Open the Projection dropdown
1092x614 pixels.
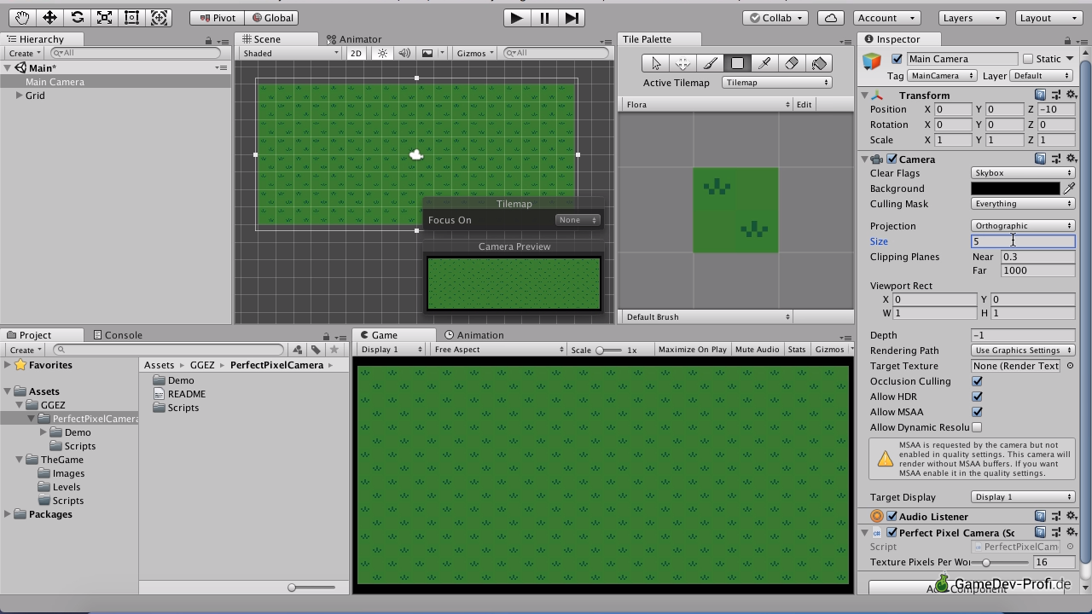point(1022,226)
